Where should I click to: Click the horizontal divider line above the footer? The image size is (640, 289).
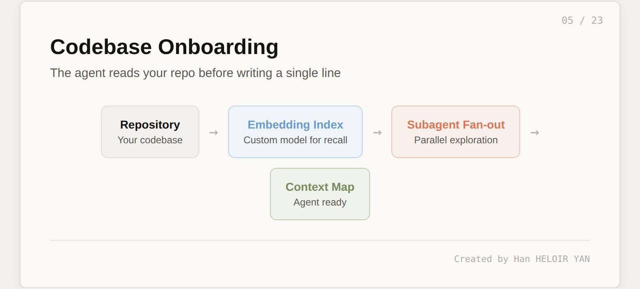[x=320, y=240]
